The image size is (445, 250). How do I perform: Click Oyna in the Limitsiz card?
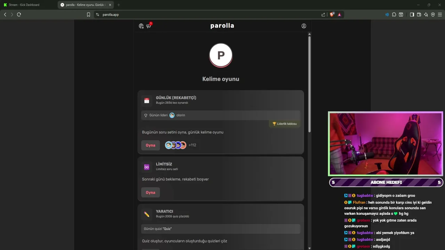(151, 192)
